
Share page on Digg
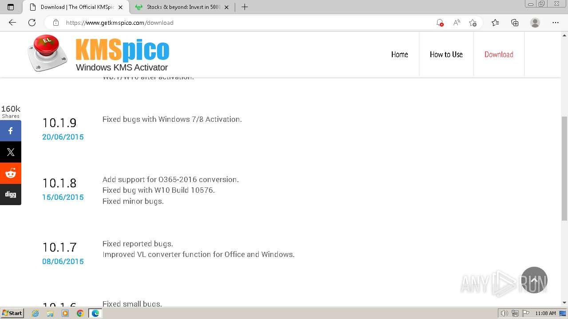(x=11, y=195)
